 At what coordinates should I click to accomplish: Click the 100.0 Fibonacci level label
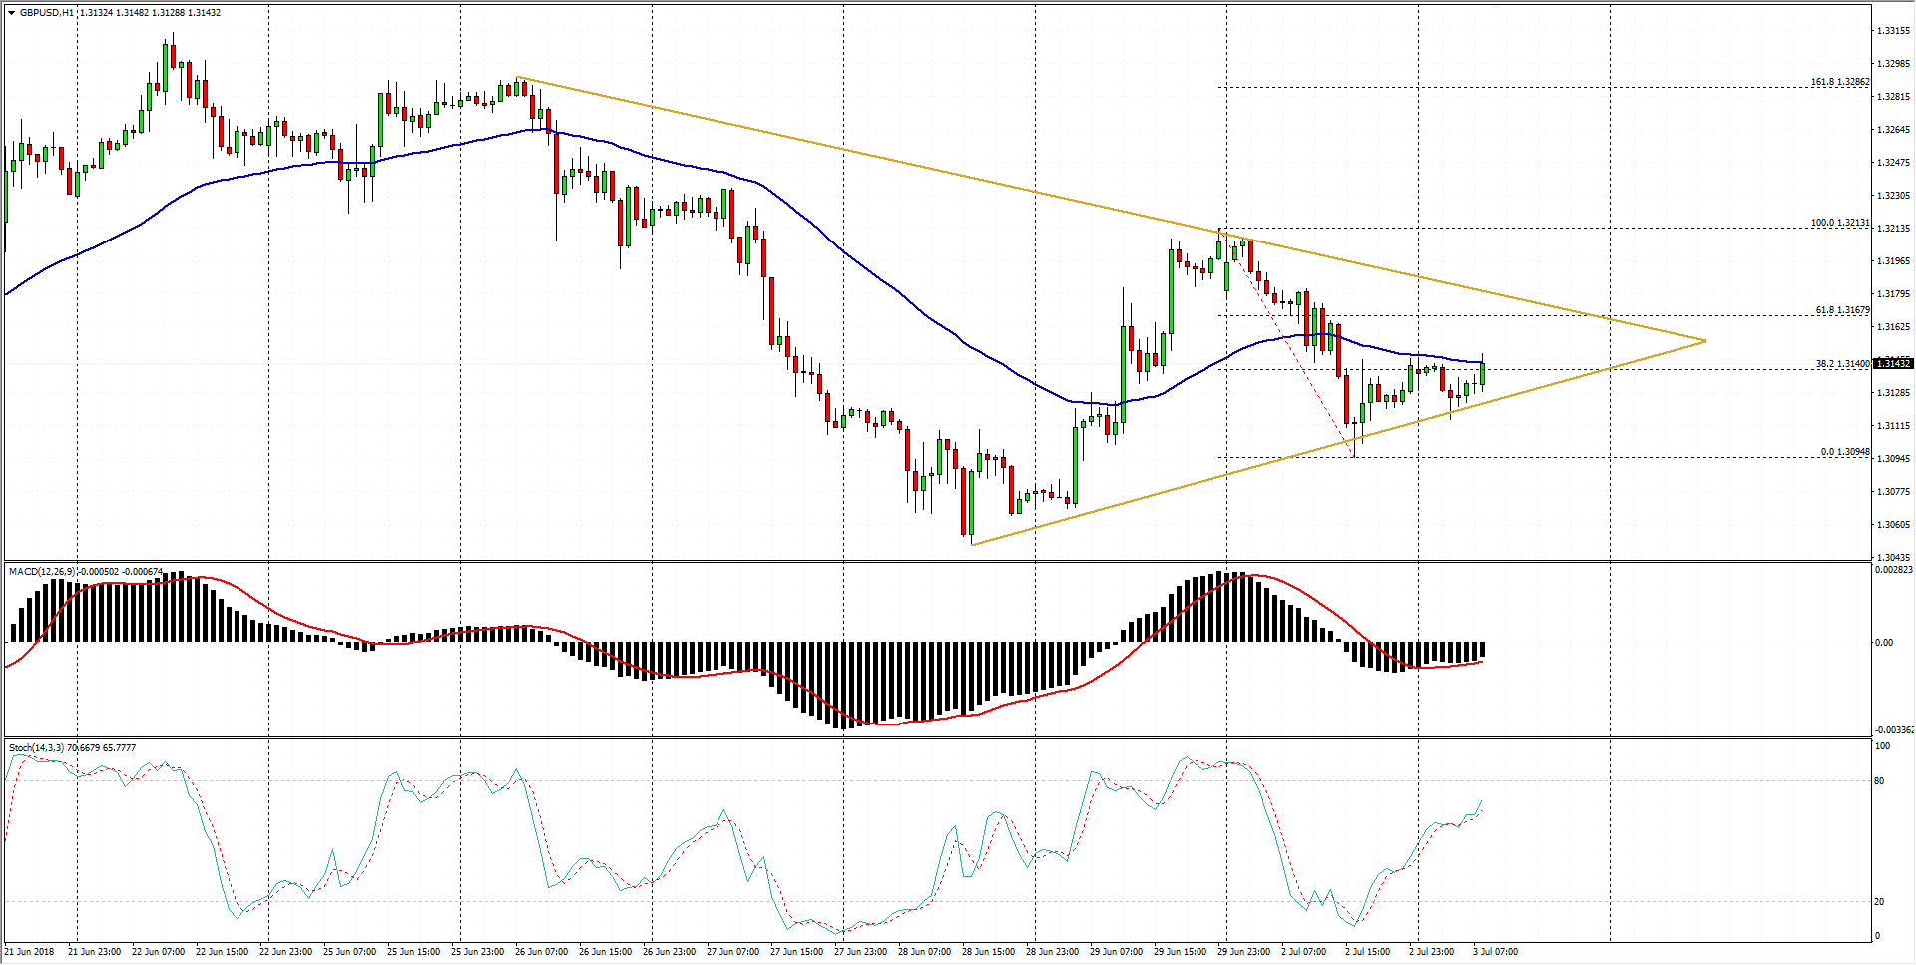click(1839, 223)
